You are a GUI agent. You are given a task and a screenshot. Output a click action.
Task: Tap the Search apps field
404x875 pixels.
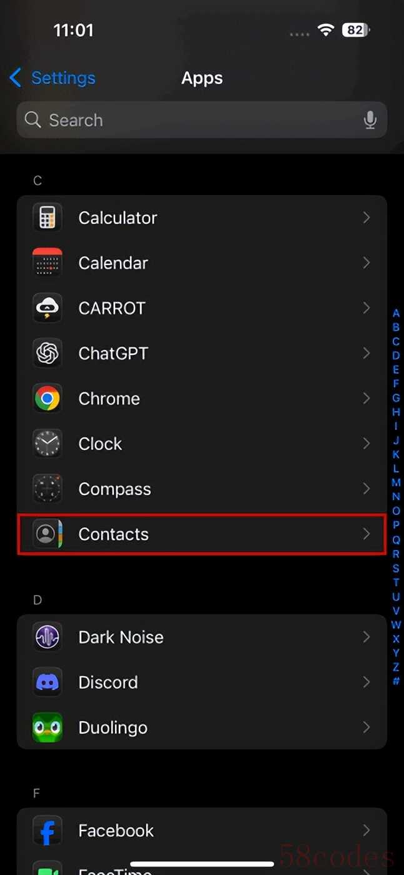[x=188, y=120]
